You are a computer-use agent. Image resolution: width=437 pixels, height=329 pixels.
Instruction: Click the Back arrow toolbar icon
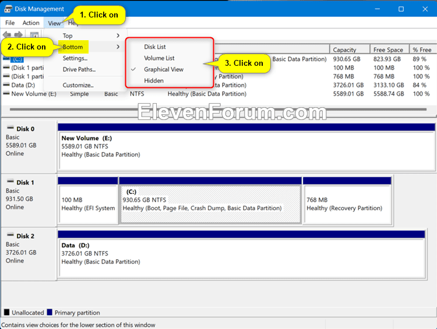pyautogui.click(x=7, y=34)
